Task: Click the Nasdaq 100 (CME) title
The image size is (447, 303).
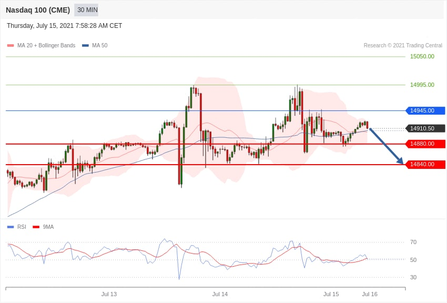Action: tap(38, 10)
